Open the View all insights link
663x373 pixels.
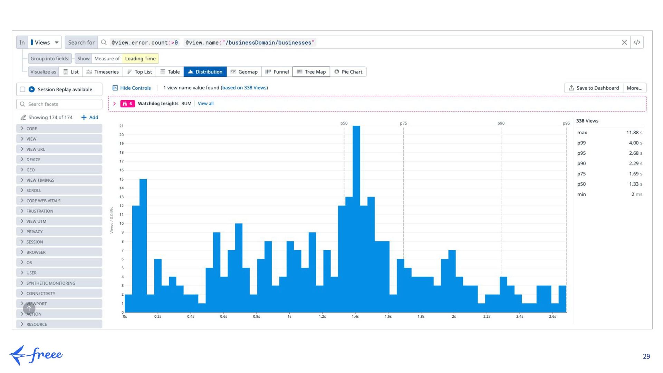click(205, 104)
